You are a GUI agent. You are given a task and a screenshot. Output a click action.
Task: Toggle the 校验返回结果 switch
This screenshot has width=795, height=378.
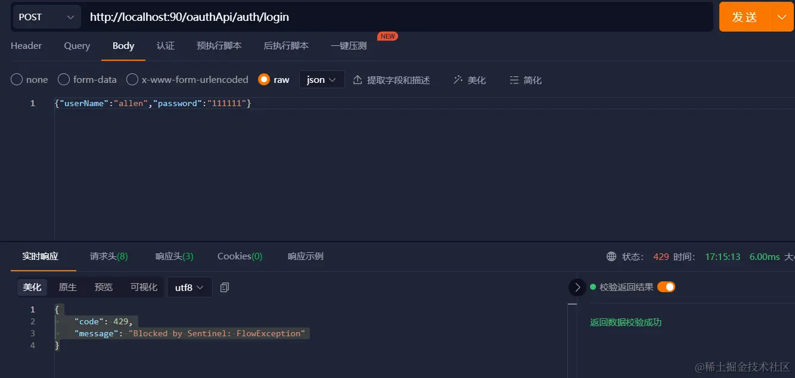666,287
